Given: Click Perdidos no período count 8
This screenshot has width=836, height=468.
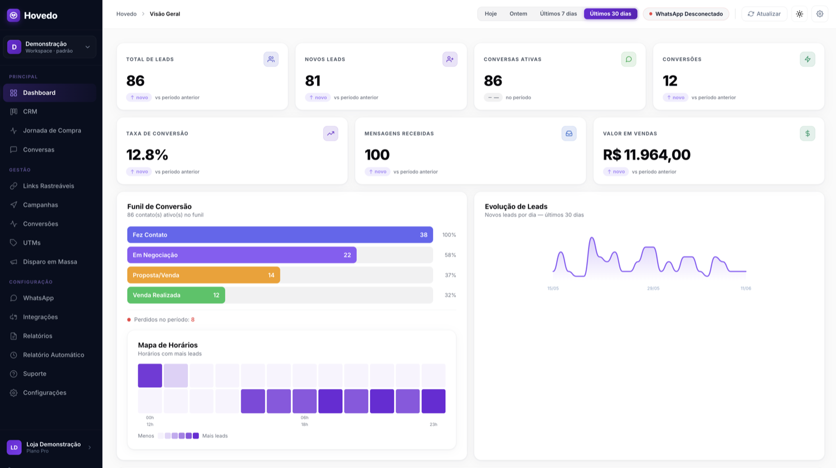Looking at the screenshot, I should click(193, 319).
